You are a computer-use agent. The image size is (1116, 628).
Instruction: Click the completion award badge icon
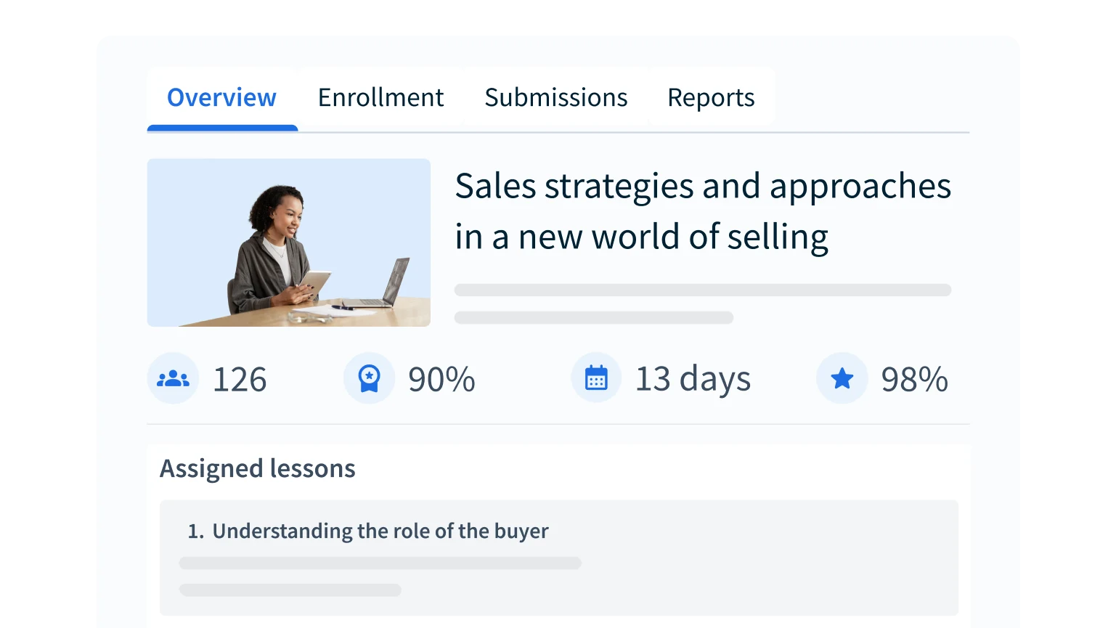click(369, 378)
